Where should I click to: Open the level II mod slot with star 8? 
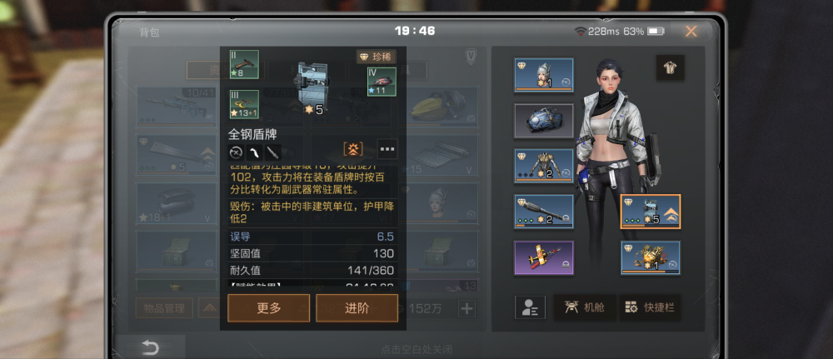click(x=244, y=65)
